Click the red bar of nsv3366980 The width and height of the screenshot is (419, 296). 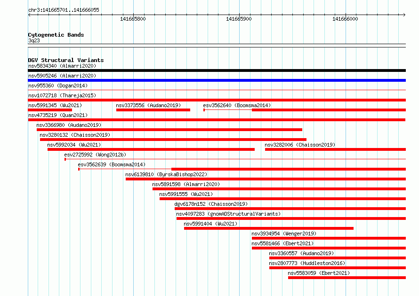(x=169, y=130)
